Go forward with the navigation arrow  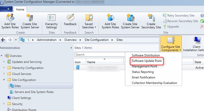pyautogui.click(x=10, y=40)
